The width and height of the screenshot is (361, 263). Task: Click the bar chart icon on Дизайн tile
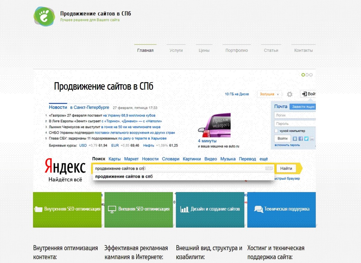tap(184, 209)
